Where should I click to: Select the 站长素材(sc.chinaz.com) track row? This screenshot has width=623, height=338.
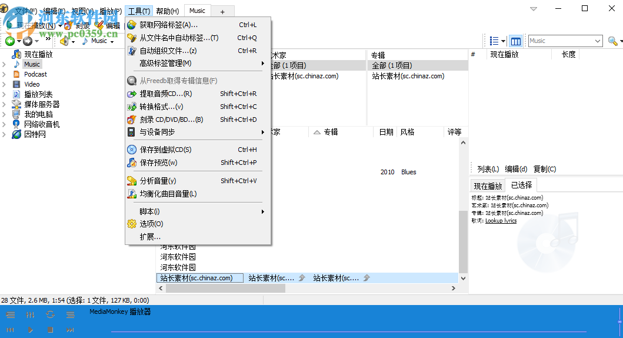(x=307, y=278)
